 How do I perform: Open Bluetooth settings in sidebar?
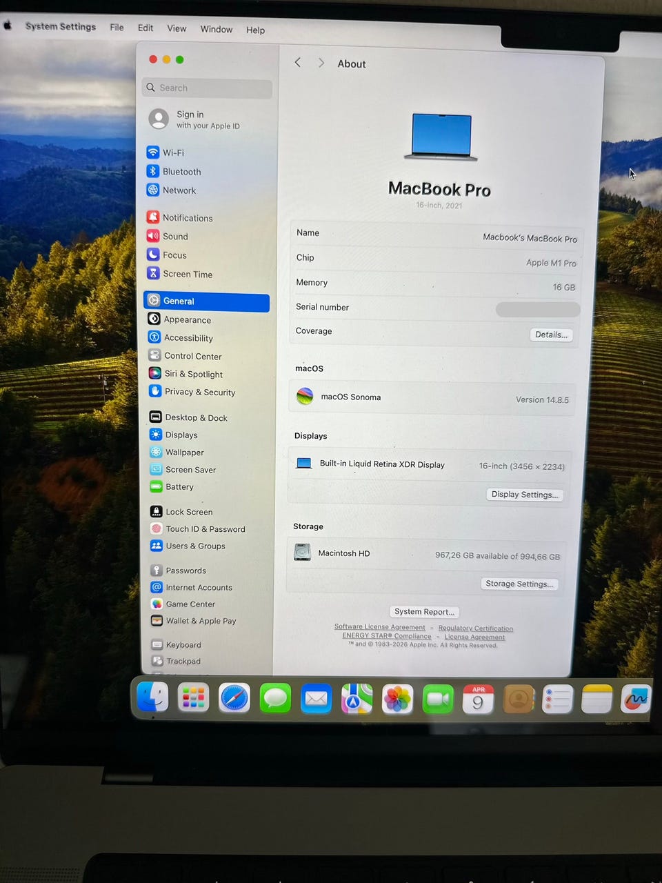click(x=174, y=172)
